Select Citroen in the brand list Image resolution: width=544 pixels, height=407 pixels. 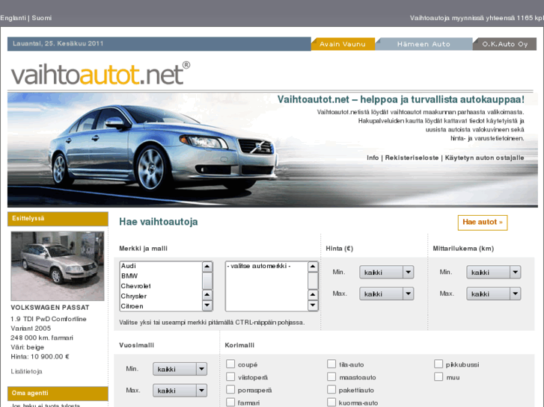coord(161,306)
